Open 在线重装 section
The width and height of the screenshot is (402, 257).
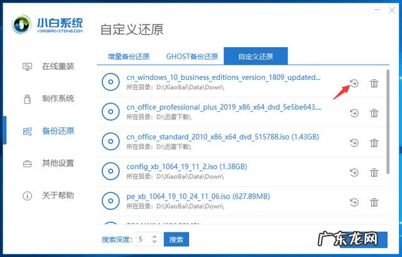click(x=58, y=67)
